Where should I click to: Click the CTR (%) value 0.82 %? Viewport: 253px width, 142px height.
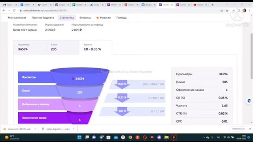point(223,114)
